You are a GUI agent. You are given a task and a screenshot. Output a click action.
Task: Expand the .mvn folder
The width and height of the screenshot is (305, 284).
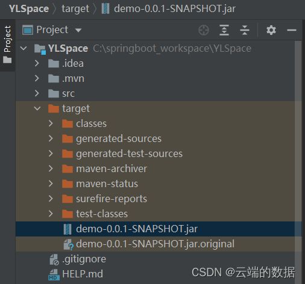(x=37, y=78)
